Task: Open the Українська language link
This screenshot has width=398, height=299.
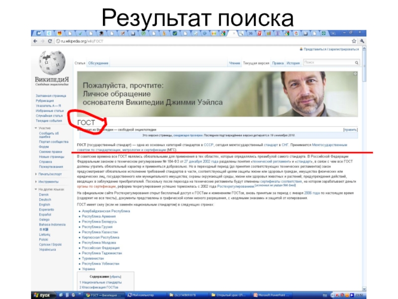Action: coord(47,250)
